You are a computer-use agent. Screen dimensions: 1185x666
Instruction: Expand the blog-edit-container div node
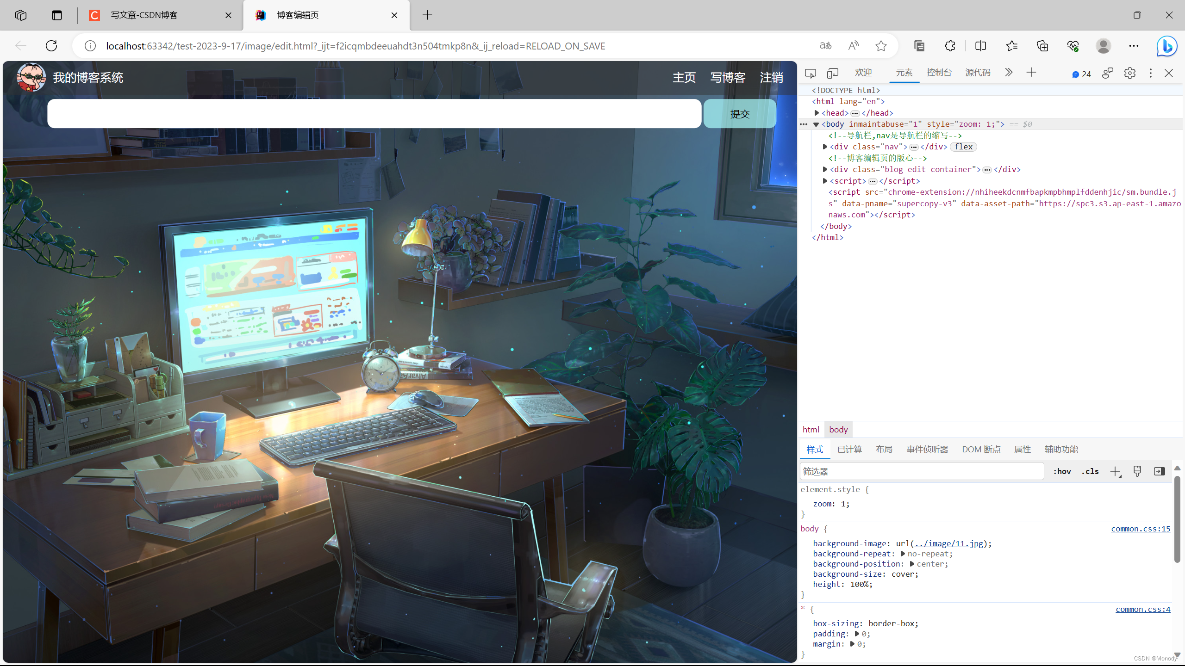point(825,169)
